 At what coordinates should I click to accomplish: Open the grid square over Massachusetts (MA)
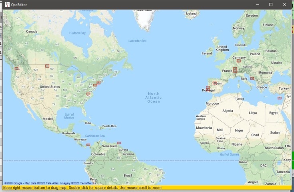coord(99,83)
